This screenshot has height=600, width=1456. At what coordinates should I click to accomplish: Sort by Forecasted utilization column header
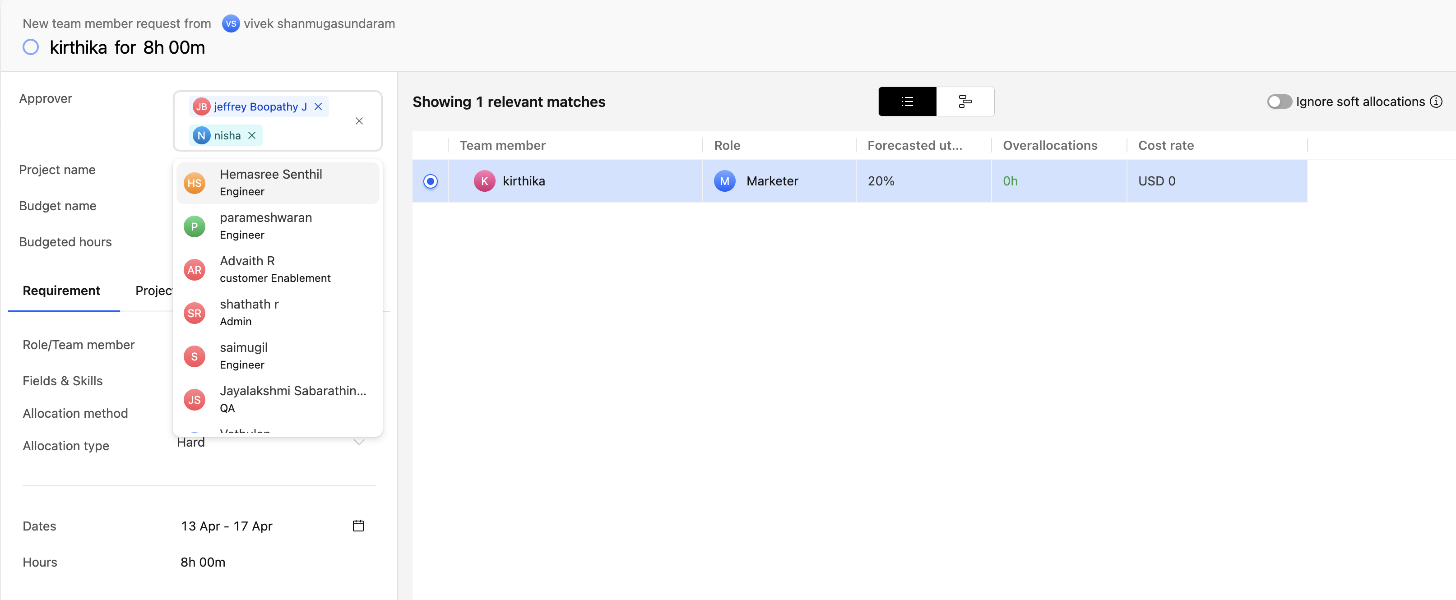click(x=914, y=146)
